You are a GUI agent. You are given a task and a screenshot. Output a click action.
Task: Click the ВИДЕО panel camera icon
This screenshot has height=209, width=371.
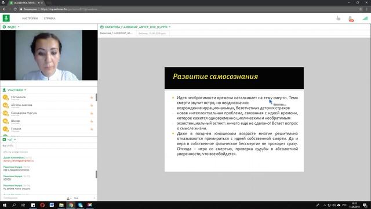pos(4,27)
